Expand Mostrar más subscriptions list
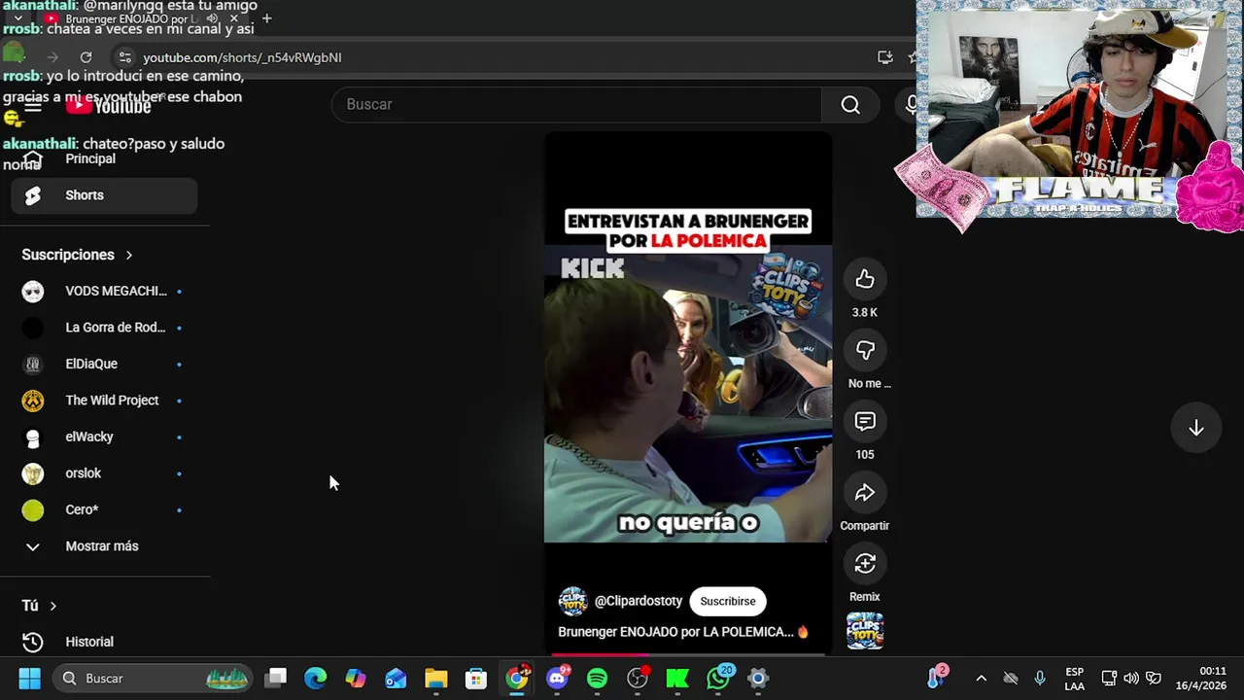This screenshot has height=700, width=1244. click(105, 546)
